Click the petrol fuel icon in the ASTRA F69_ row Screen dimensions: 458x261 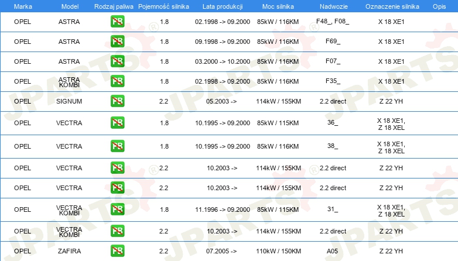117,42
